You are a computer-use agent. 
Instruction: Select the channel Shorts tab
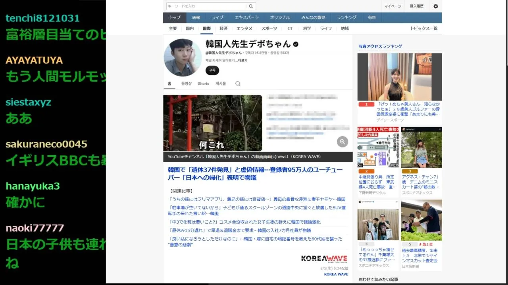point(204,84)
